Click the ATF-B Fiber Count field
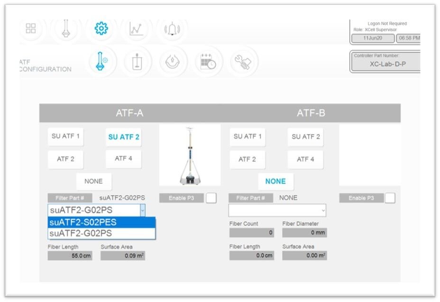The image size is (440, 302). point(251,233)
